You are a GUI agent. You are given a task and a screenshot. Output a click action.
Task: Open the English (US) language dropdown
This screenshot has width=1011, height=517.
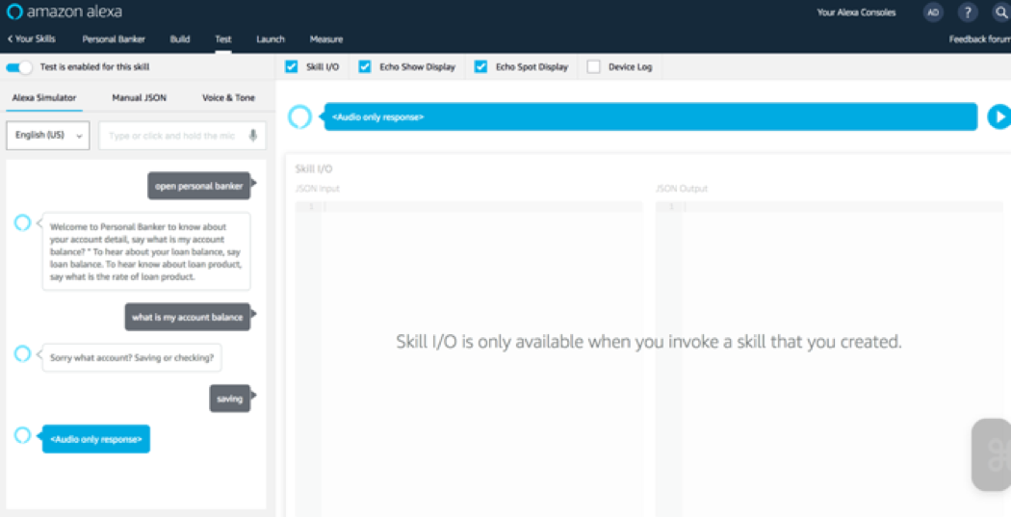click(x=48, y=136)
